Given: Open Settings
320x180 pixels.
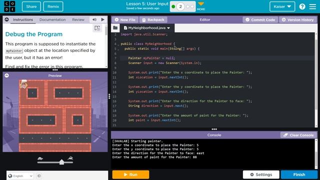Looking at the screenshot, I should (x=261, y=174).
